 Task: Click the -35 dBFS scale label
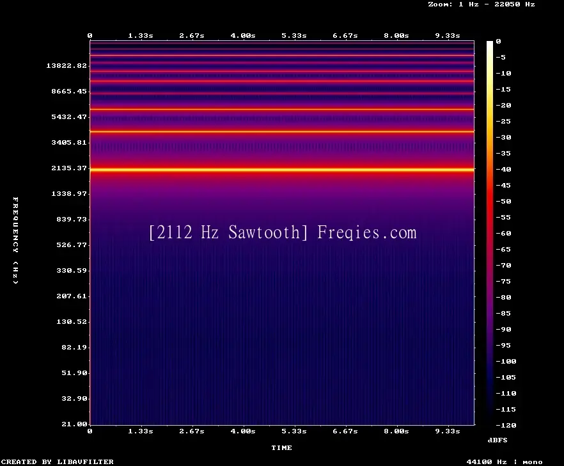(503, 153)
